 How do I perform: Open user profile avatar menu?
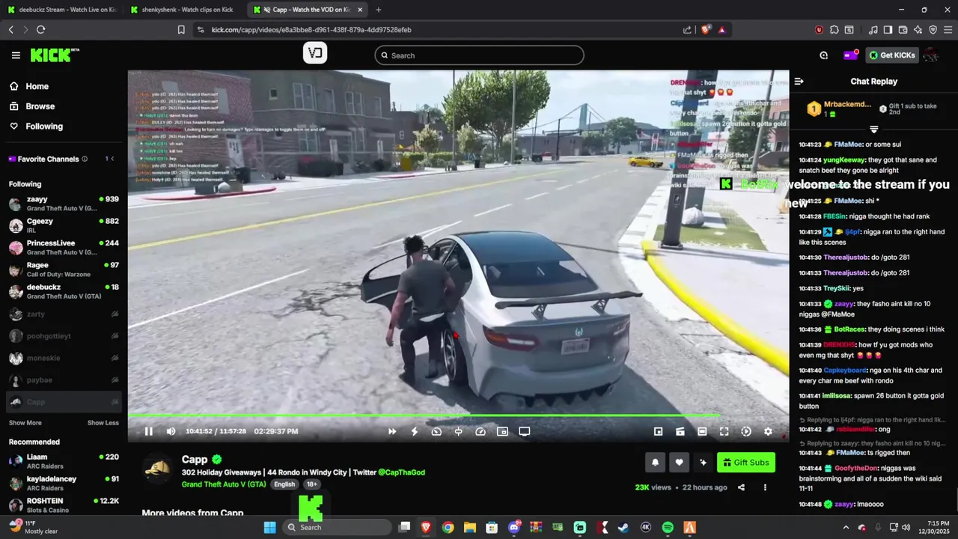(x=931, y=55)
